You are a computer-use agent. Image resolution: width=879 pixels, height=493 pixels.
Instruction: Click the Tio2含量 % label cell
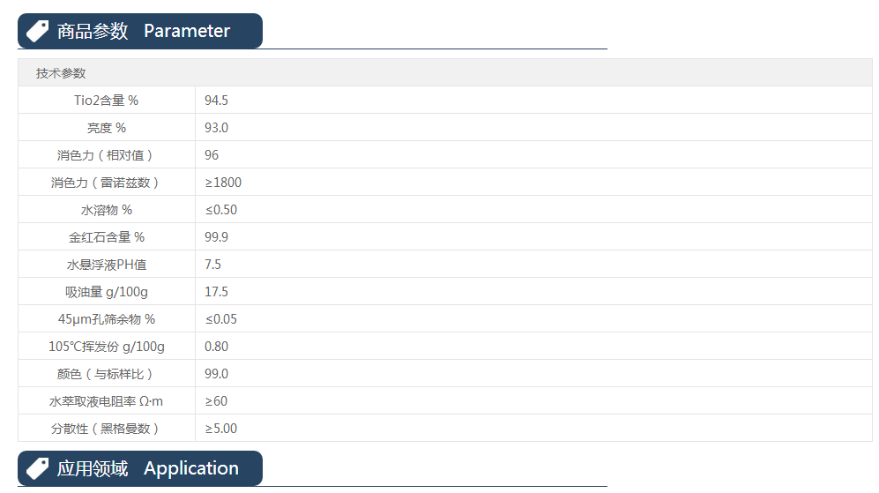tap(106, 101)
